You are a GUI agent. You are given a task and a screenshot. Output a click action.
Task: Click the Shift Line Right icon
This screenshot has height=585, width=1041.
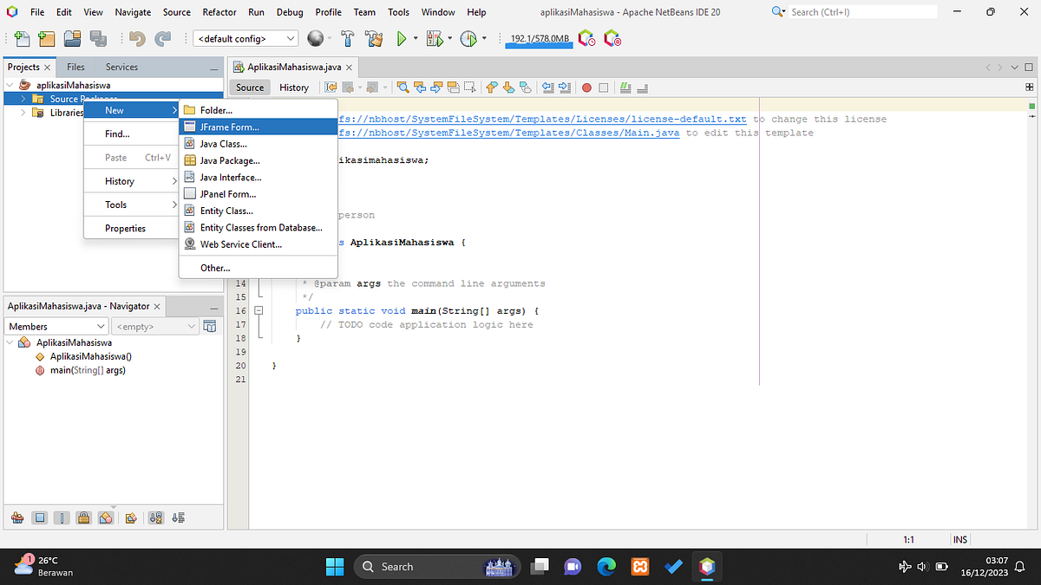click(x=564, y=88)
